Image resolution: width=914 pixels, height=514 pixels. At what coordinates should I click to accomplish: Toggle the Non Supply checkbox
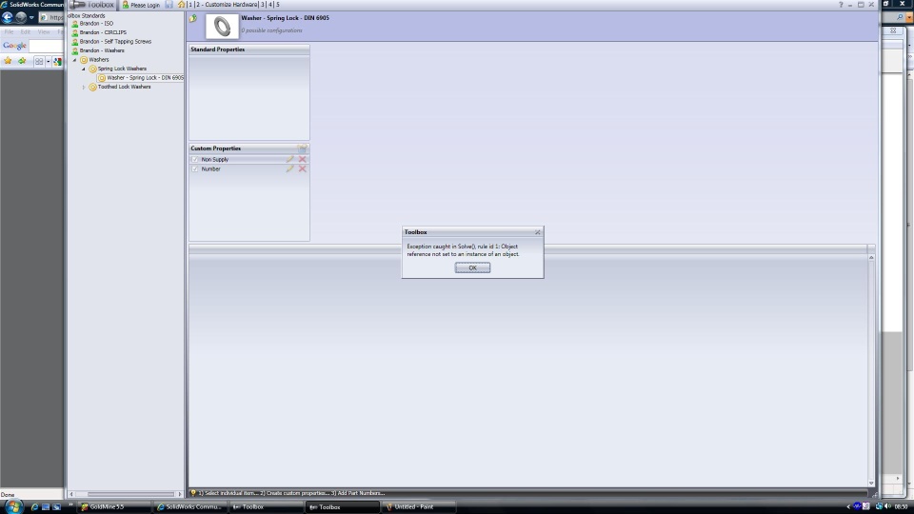click(x=194, y=159)
